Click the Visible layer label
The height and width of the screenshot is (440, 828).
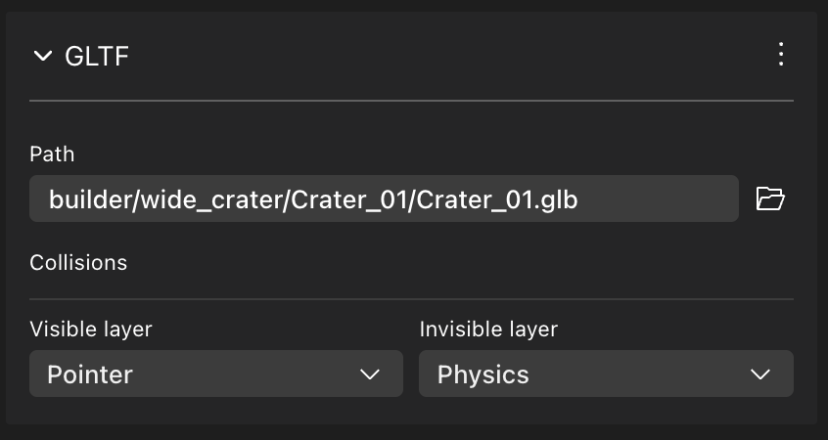[x=91, y=330]
